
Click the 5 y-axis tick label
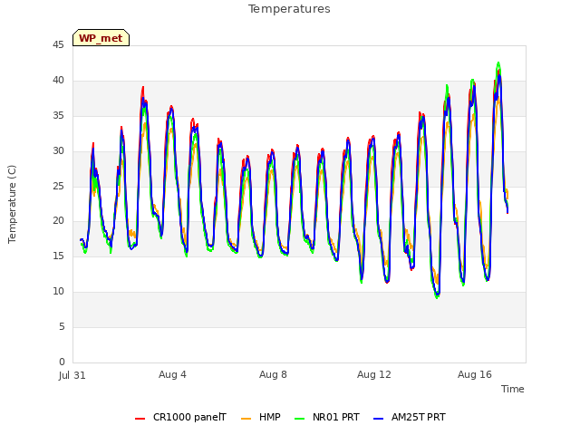point(62,326)
